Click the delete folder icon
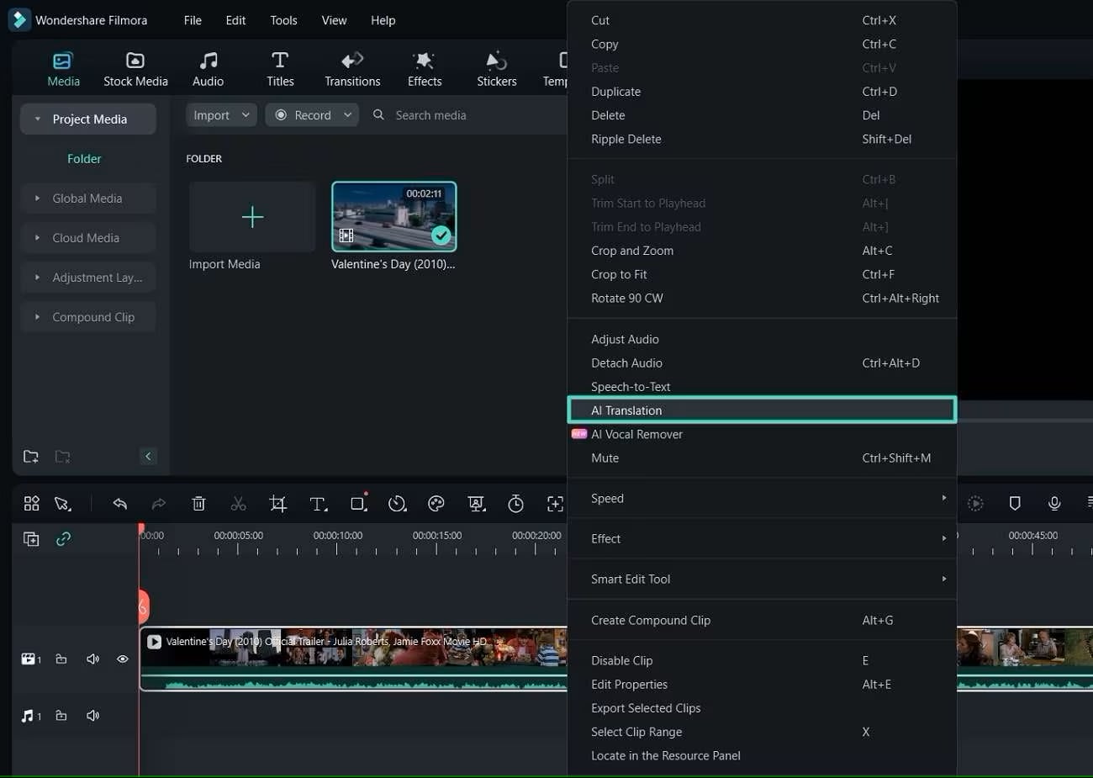The height and width of the screenshot is (778, 1093). 62,457
